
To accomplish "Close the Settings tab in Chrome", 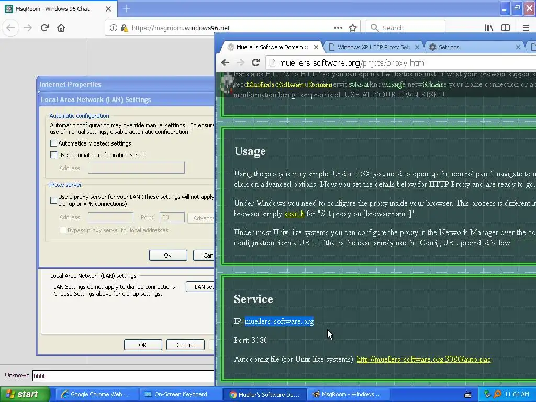I will click(x=518, y=47).
